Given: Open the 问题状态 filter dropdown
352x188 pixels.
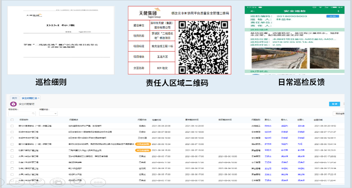Looking at the screenshot, I should pos(48,114).
